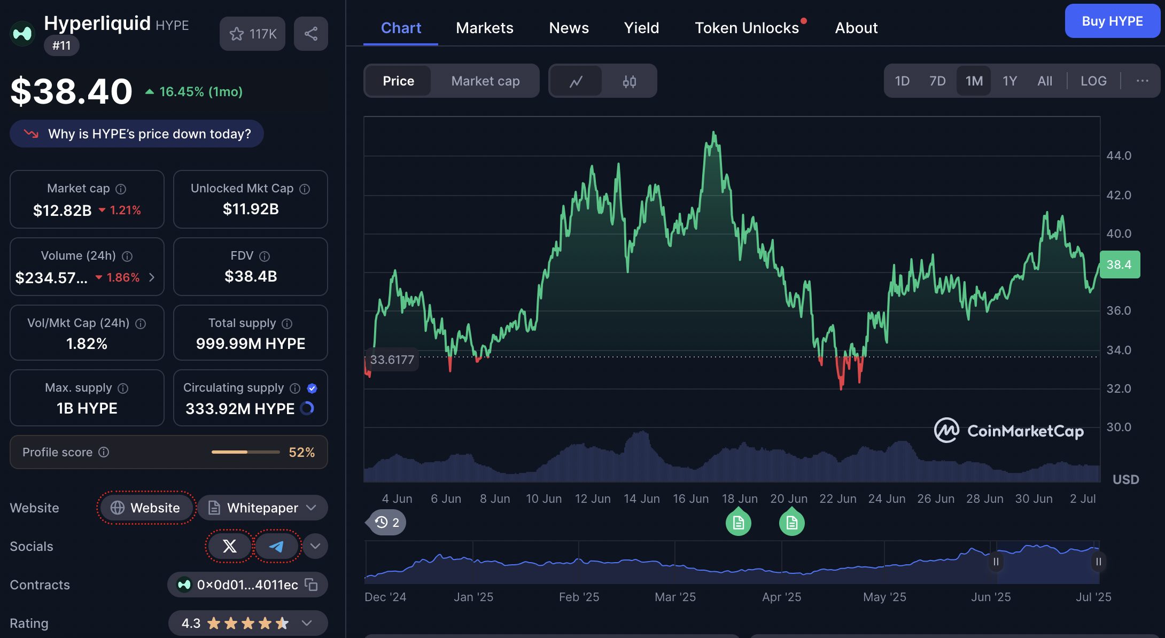1165x638 pixels.
Task: Click the circulating supply progress ring
Action: coord(307,408)
